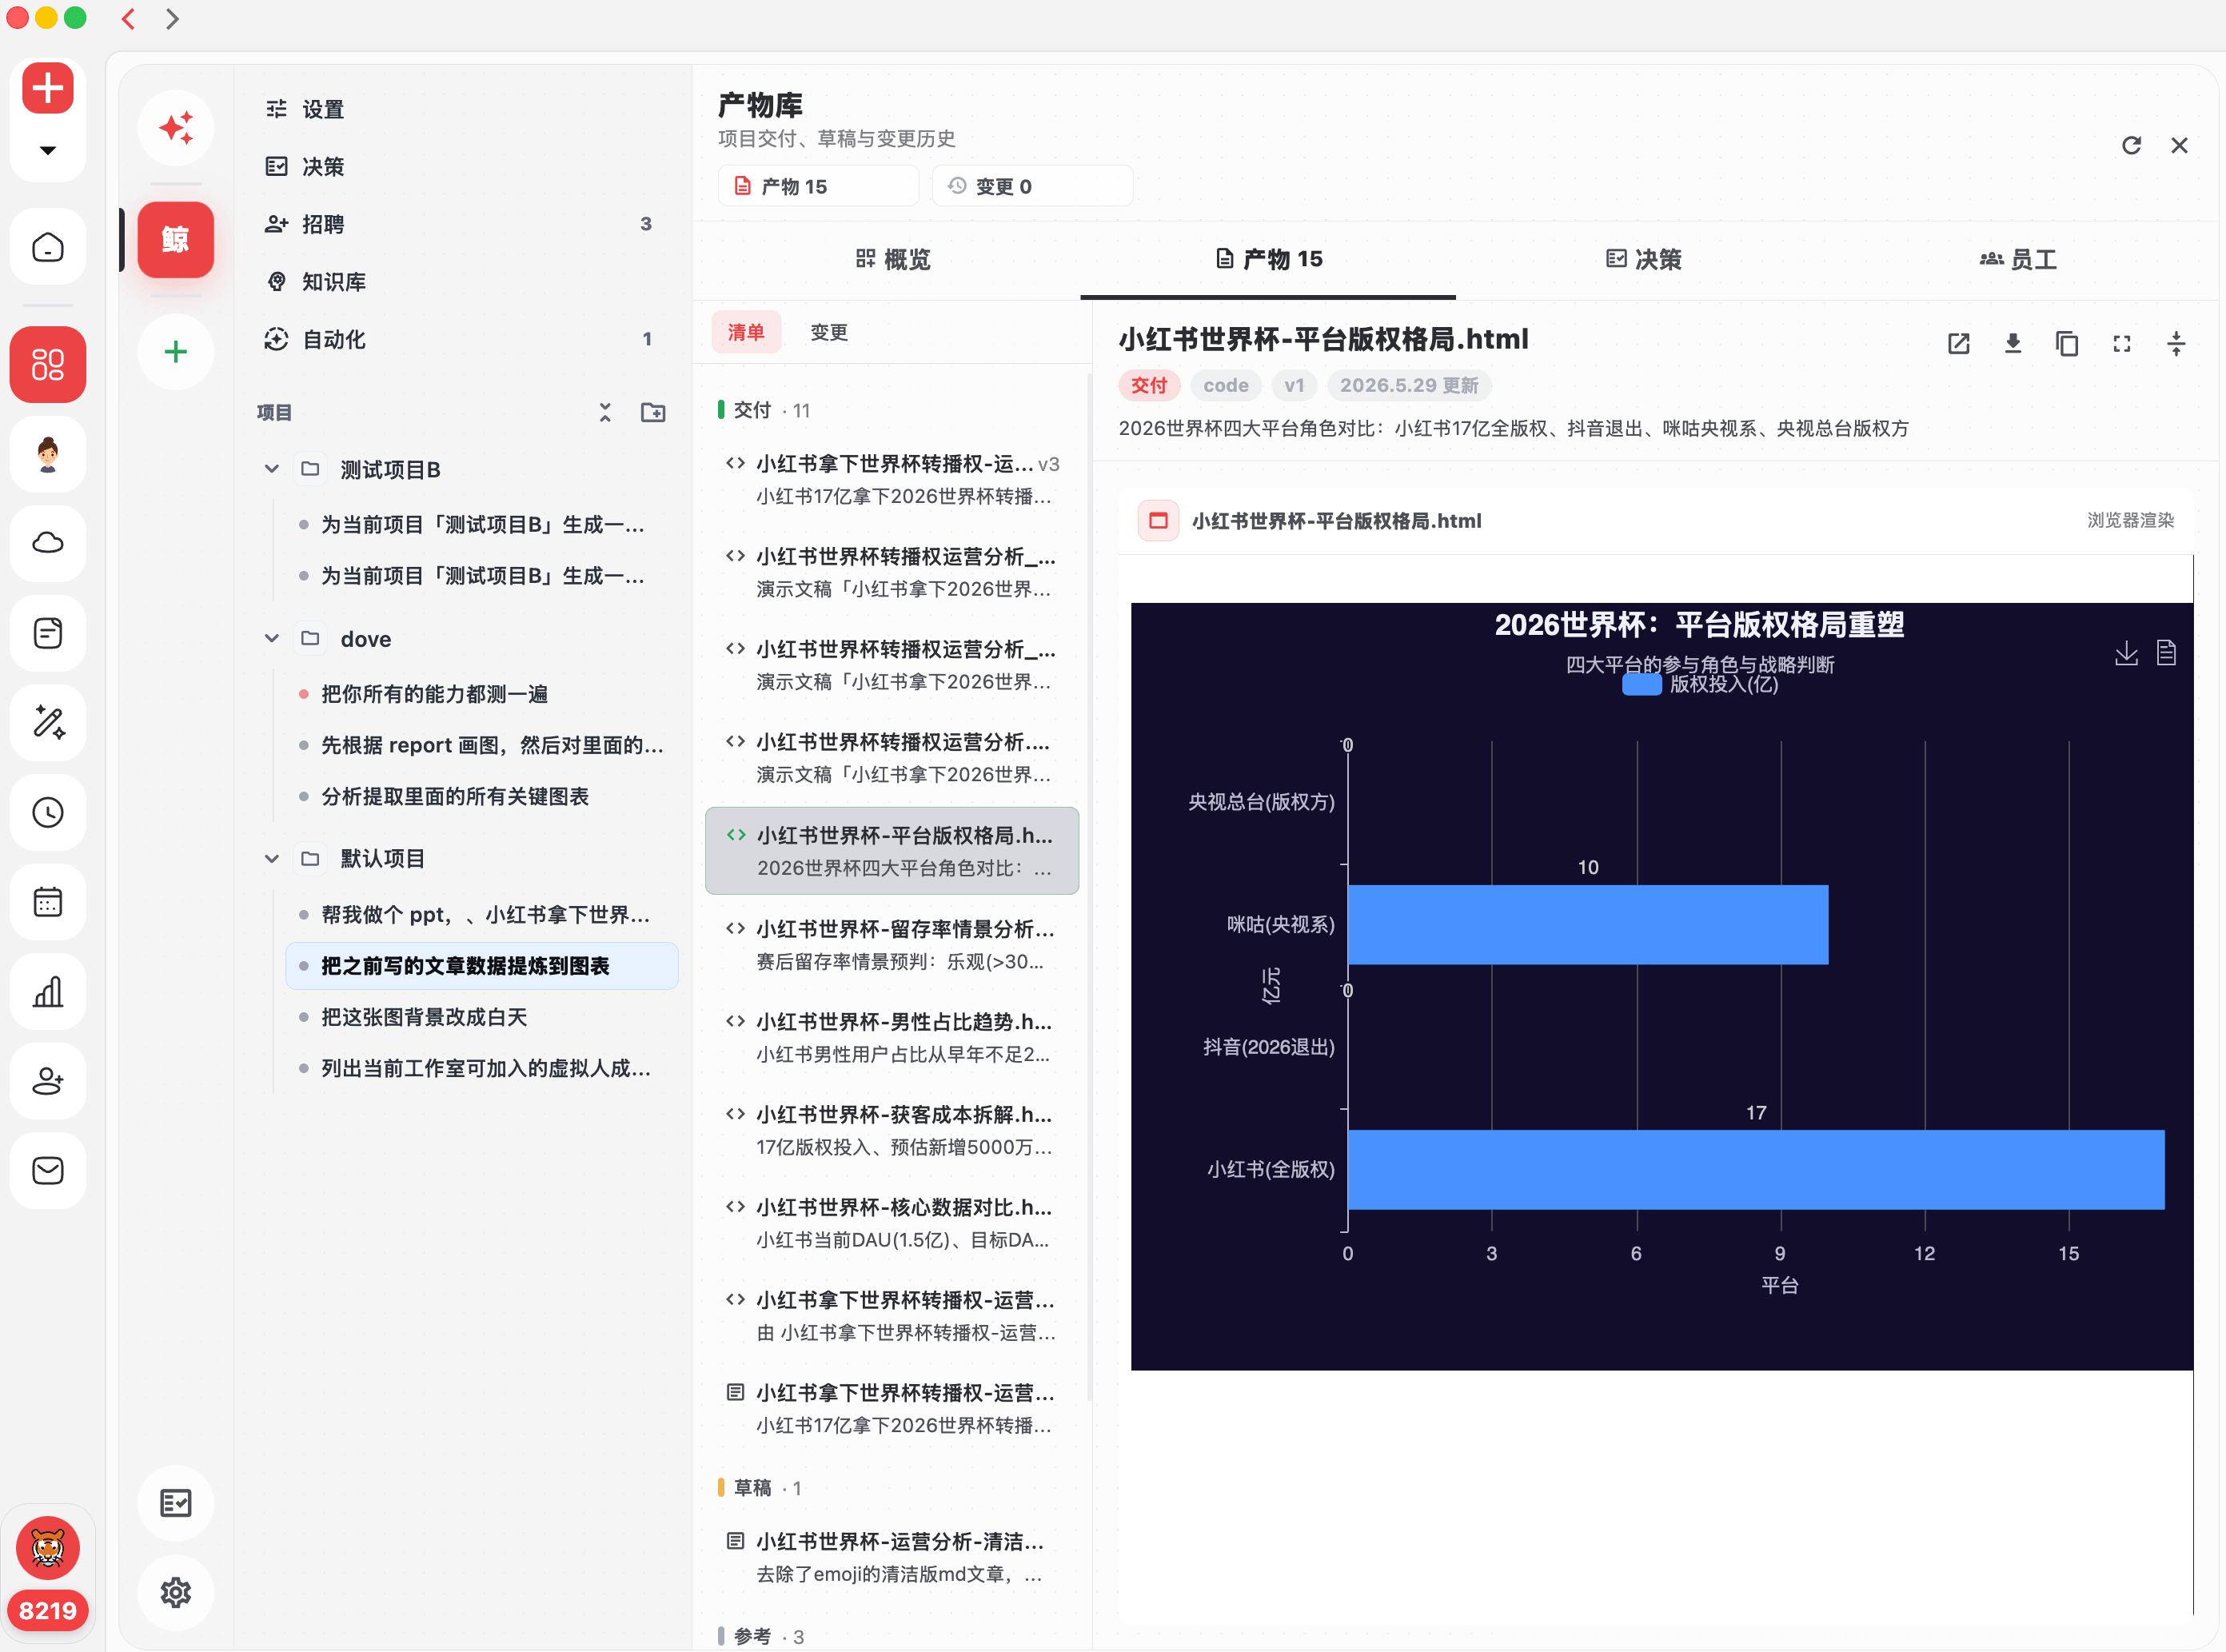Go back with the left arrow
This screenshot has height=1652, width=2226.
(x=128, y=19)
